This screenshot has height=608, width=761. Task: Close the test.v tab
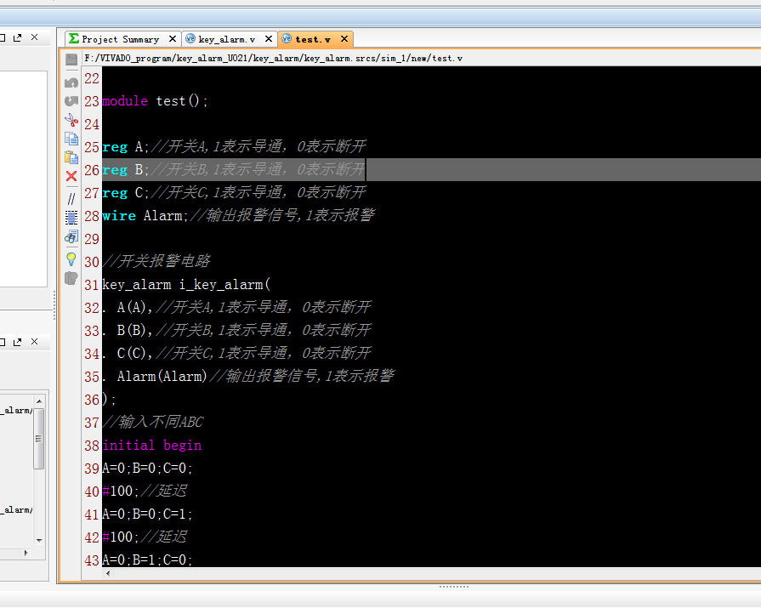(344, 39)
